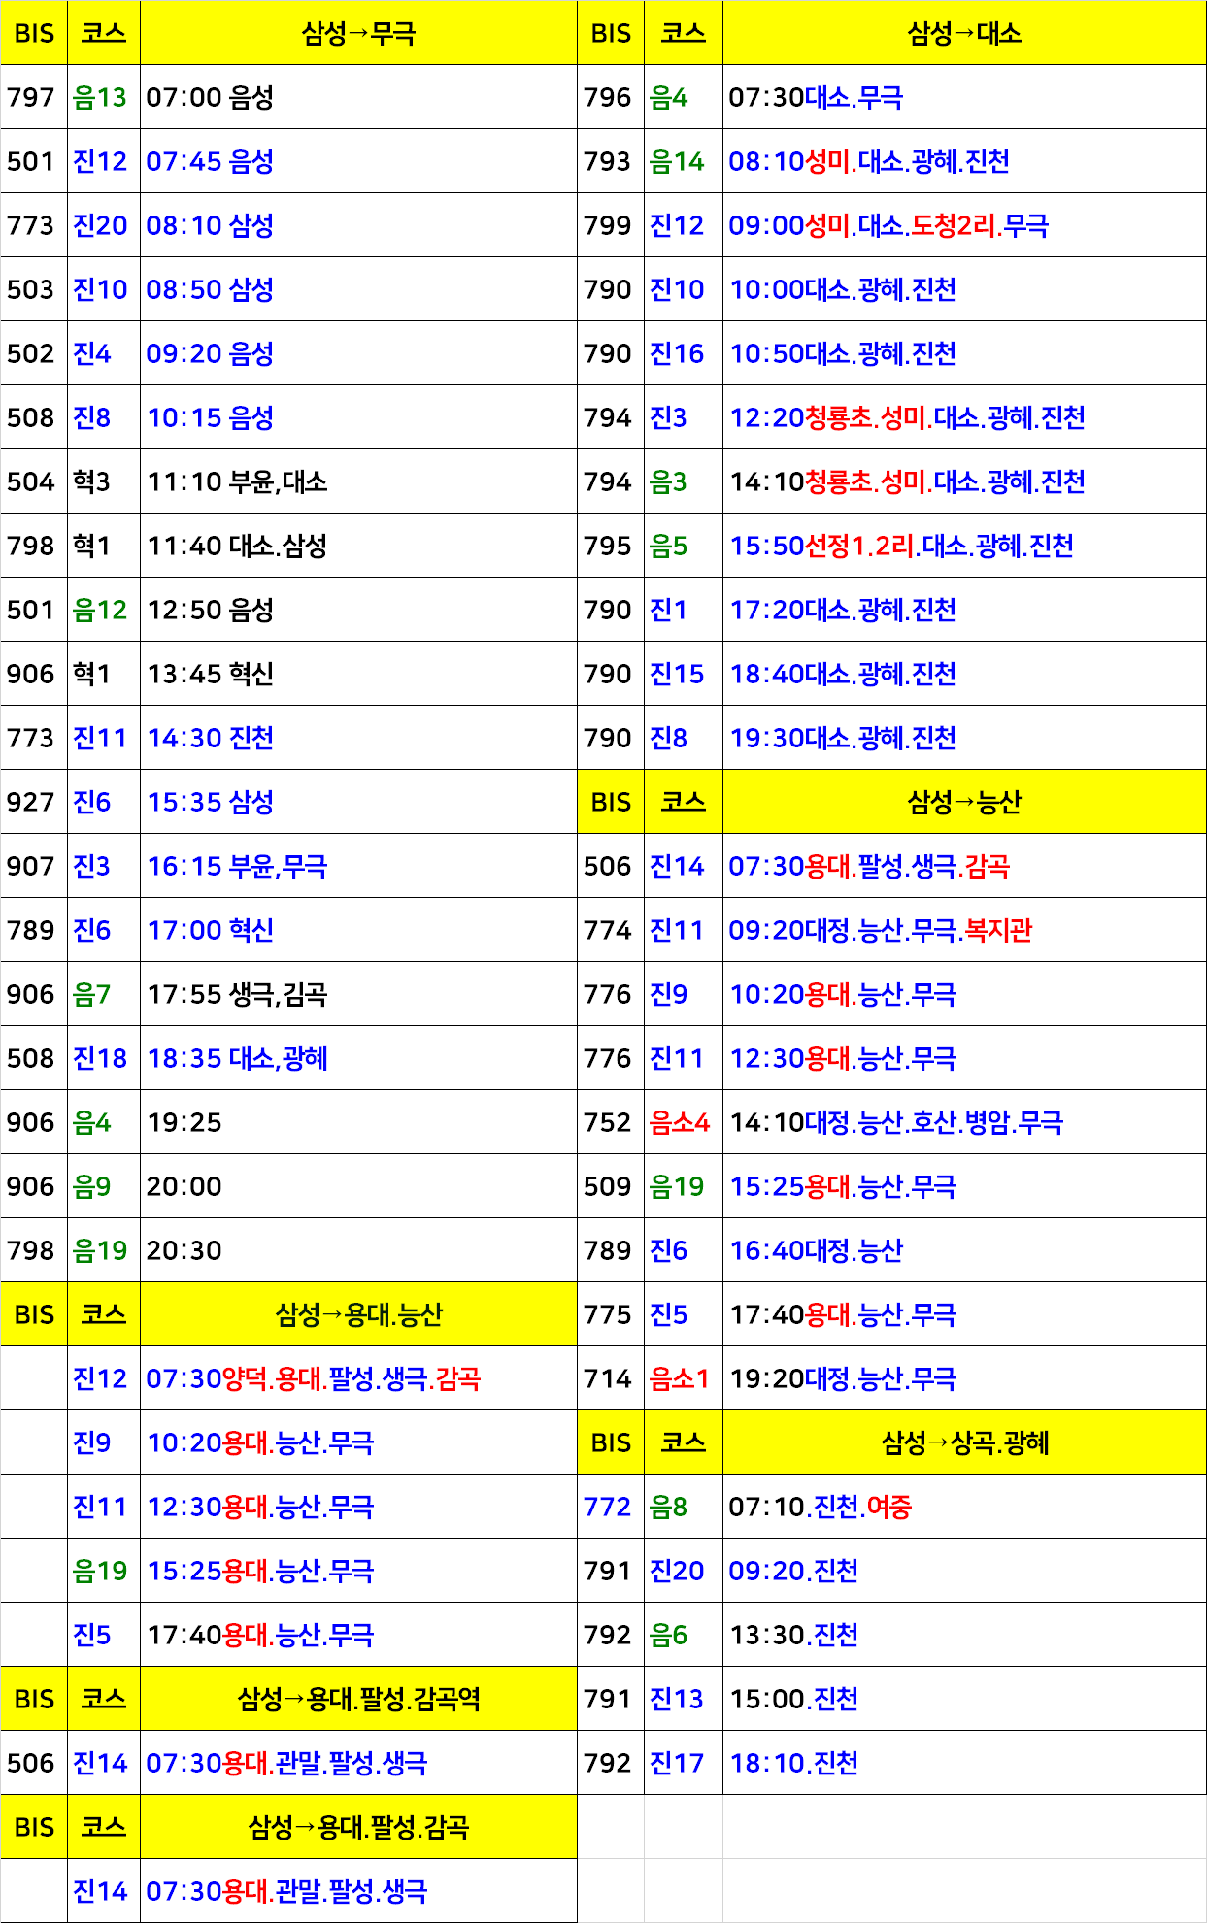This screenshot has width=1207, height=1923.
Task: Select the '18:10.진천' entry
Action: coord(964,1763)
